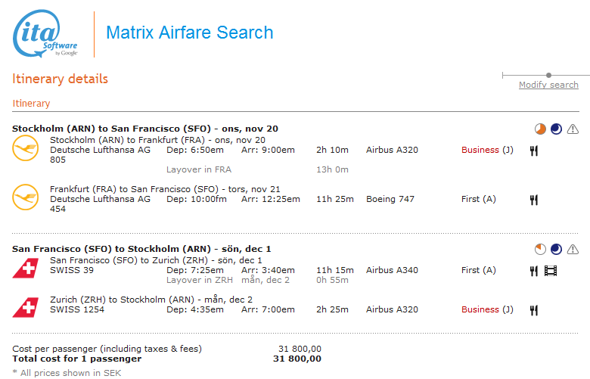Click the Lufthansa logo beside Frankfurt to San Francisco

[26, 197]
